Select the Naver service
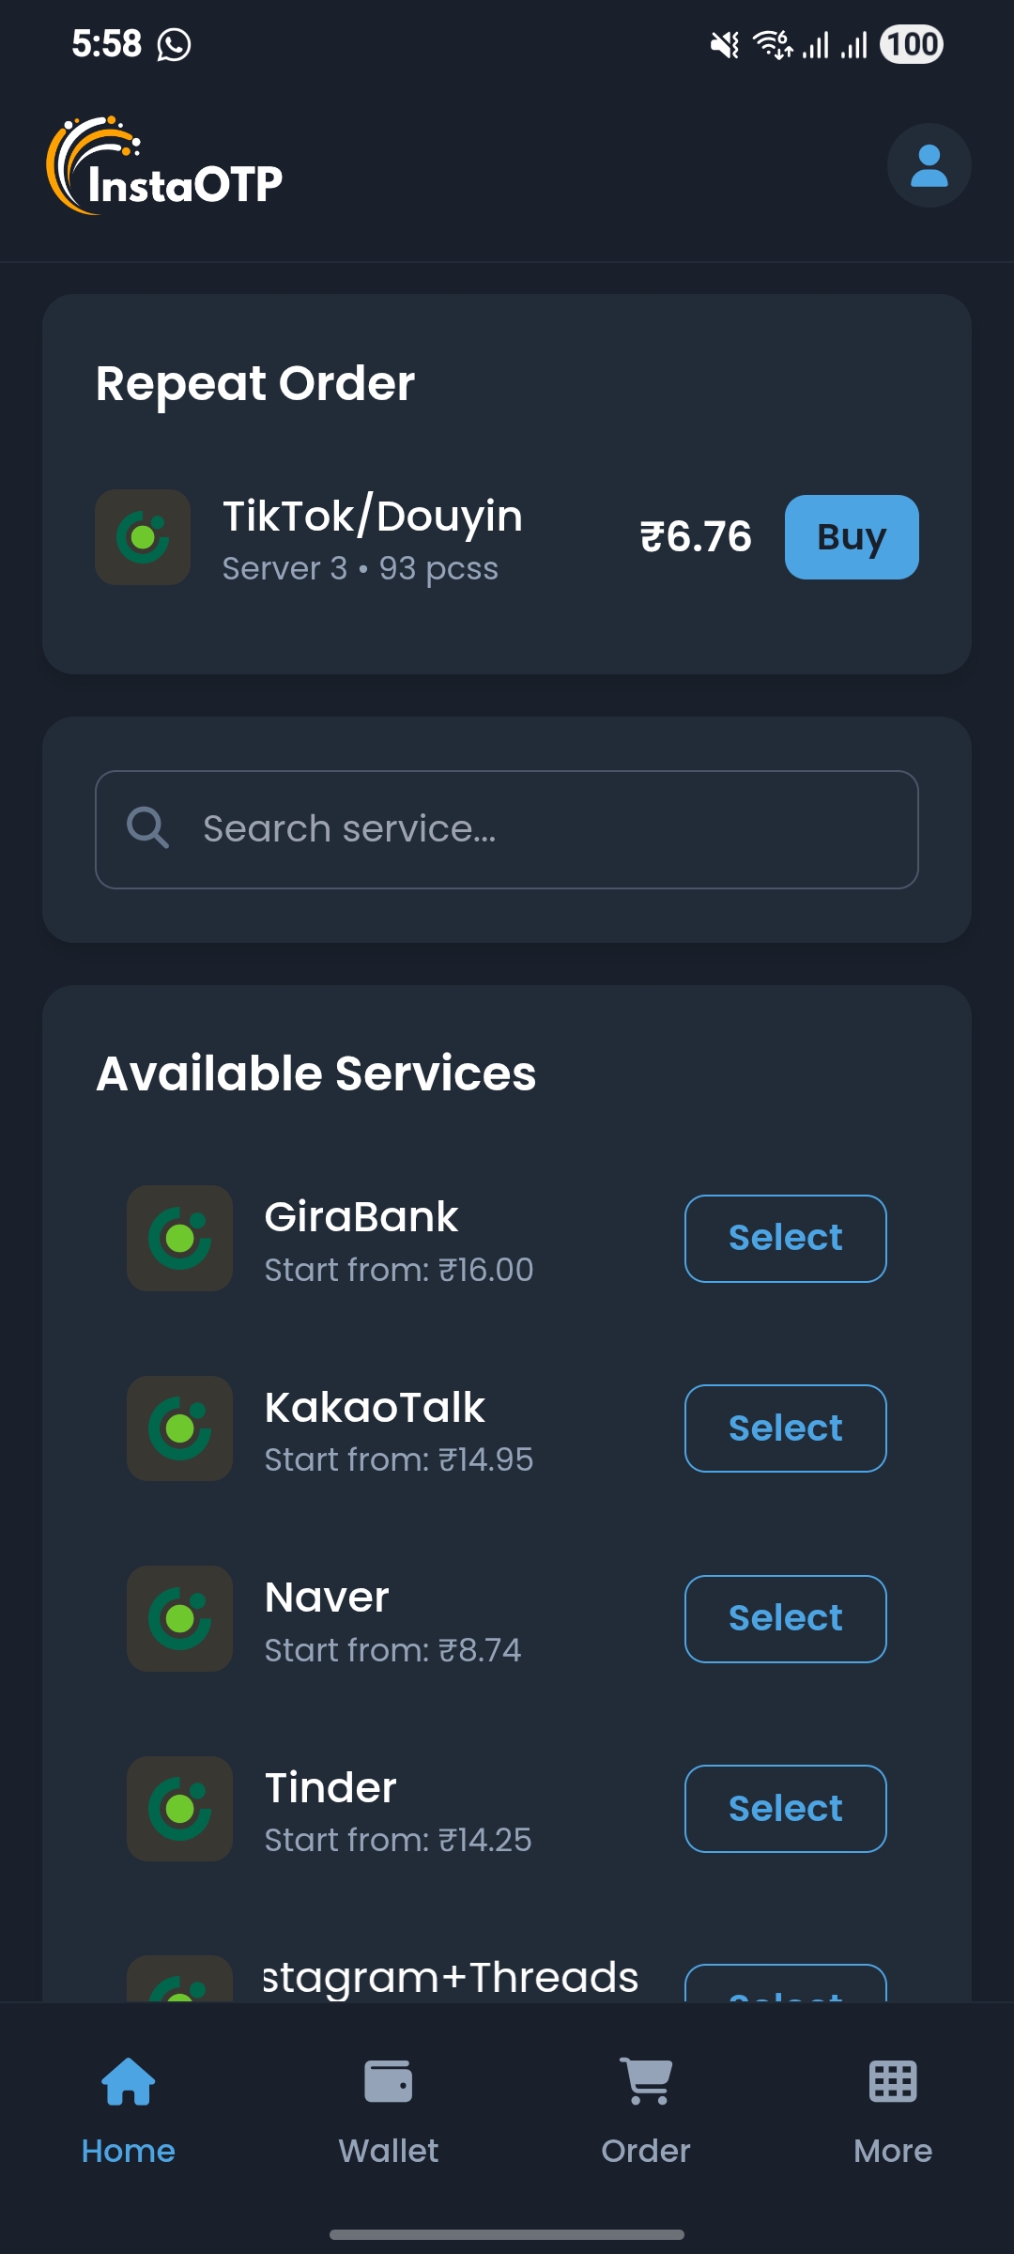This screenshot has height=2254, width=1014. [x=786, y=1619]
